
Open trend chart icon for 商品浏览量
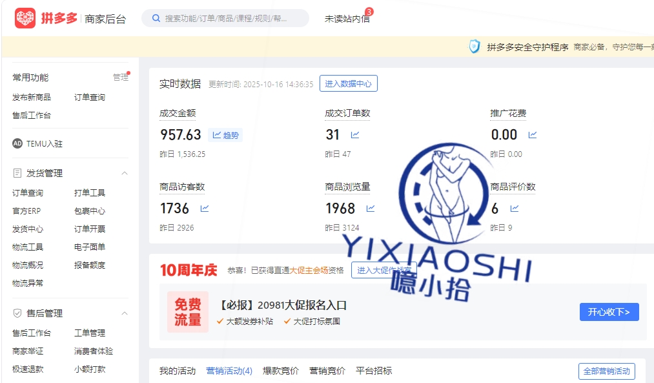click(x=371, y=209)
